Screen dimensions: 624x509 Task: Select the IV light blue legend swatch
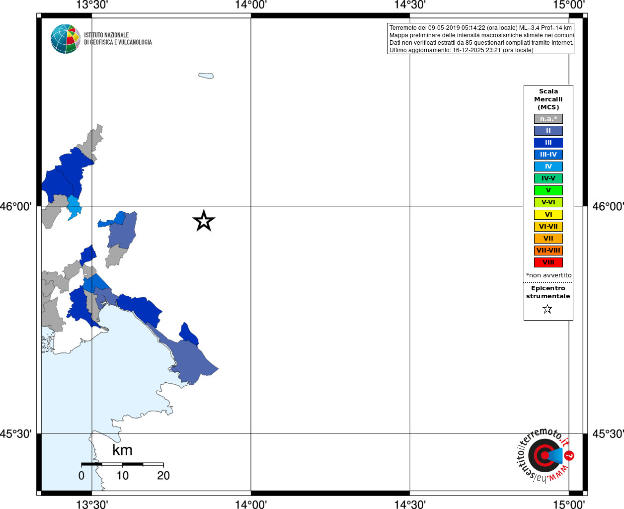pyautogui.click(x=548, y=167)
